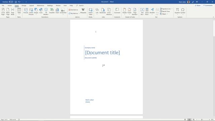Open the My Add-ins dropdown
The height and width of the screenshot is (121, 215).
[79, 13]
